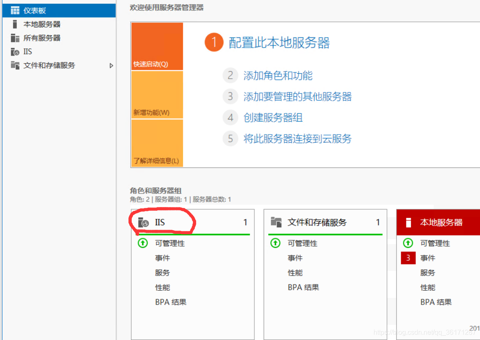The height and width of the screenshot is (340, 480).
Task: Click the IIS tile server icon
Action: pos(143,222)
